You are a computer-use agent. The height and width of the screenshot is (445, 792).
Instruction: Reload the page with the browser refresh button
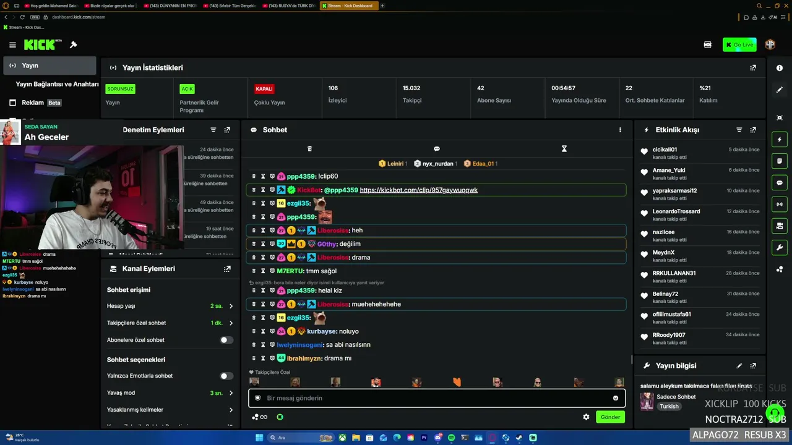coord(23,17)
